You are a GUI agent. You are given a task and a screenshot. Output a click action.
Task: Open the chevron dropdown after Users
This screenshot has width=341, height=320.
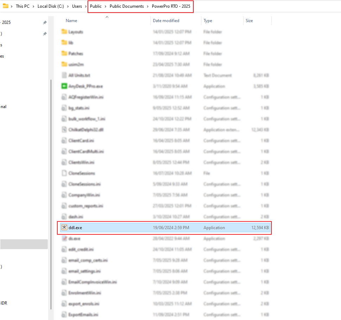(86, 6)
